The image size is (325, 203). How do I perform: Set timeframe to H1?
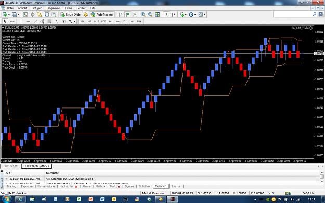coord(111,21)
